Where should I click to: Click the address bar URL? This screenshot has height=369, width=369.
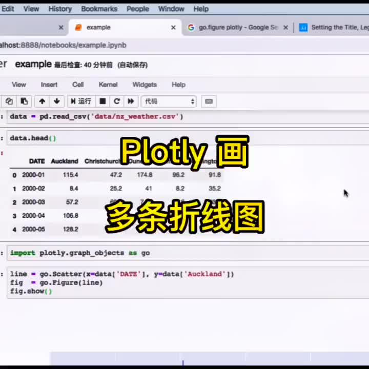pyautogui.click(x=63, y=45)
